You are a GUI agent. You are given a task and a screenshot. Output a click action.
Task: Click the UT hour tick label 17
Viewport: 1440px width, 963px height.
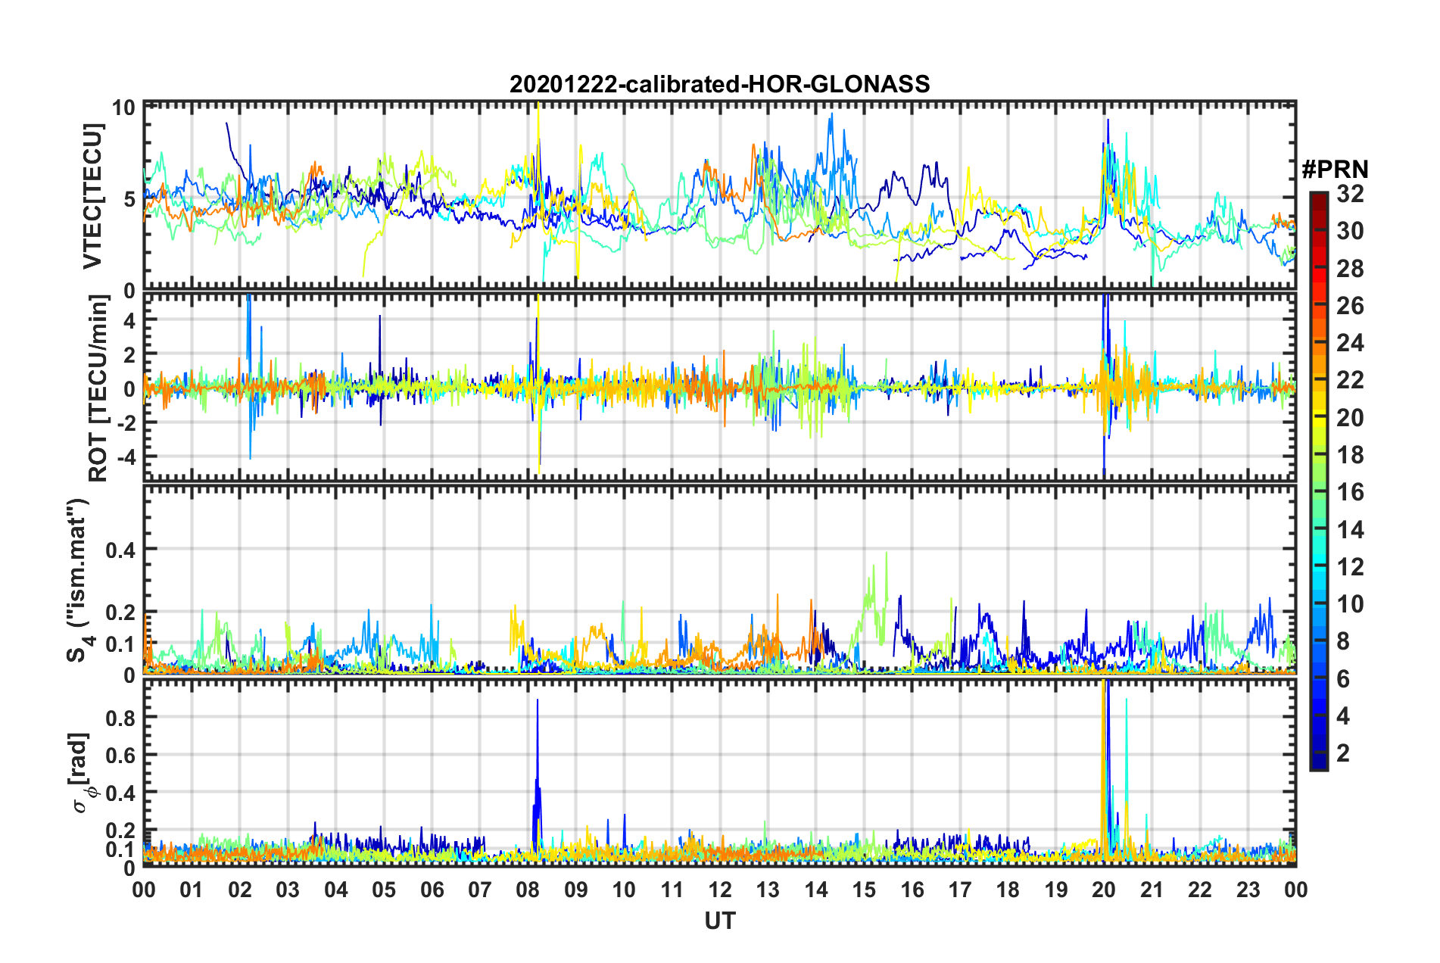960,890
